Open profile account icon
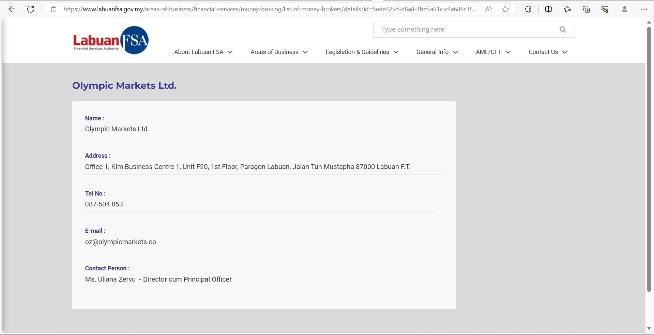This screenshot has height=335, width=654. tap(624, 9)
